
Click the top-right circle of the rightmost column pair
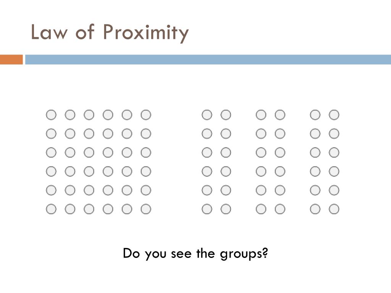tap(334, 115)
